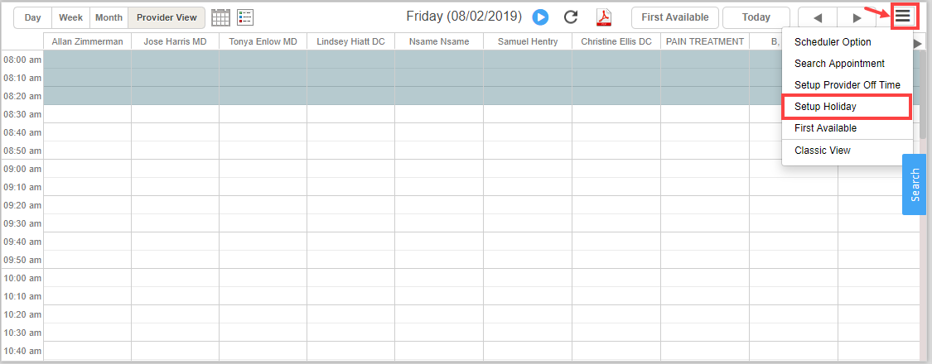Click the First Available toolbar button

[674, 17]
